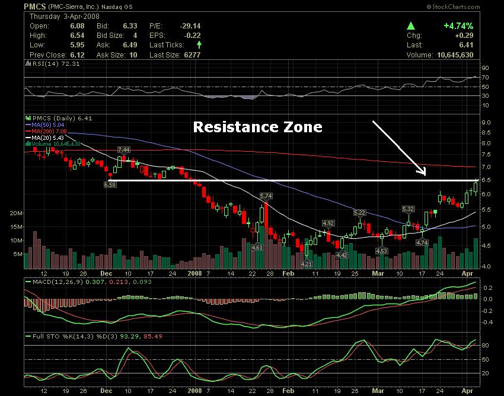Click the -0.4 label on MACD axis
This screenshot has height=396, width=504.
[x=487, y=322]
